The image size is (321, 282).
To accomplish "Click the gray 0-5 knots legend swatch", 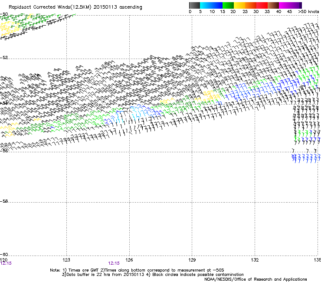I will (194, 5).
